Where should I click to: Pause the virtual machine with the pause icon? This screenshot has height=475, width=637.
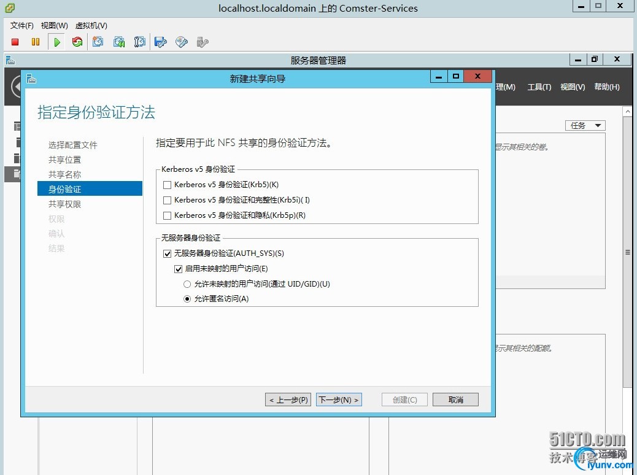coord(36,42)
